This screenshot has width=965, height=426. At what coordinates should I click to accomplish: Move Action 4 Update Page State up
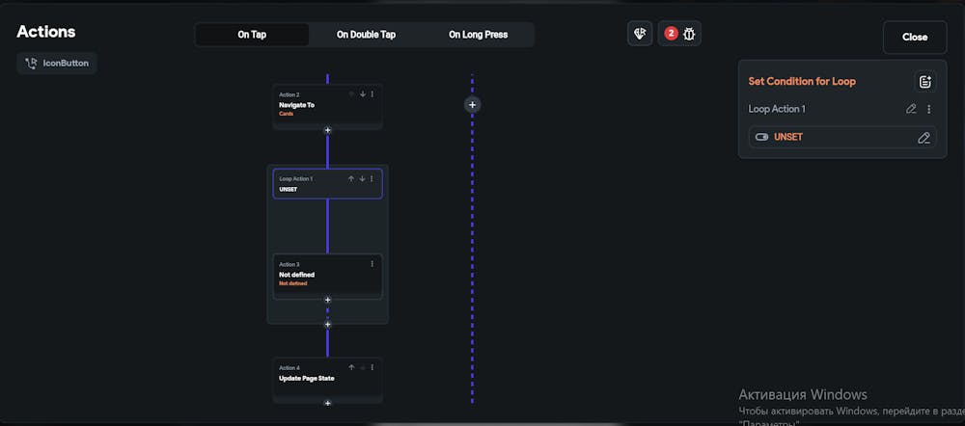point(351,367)
